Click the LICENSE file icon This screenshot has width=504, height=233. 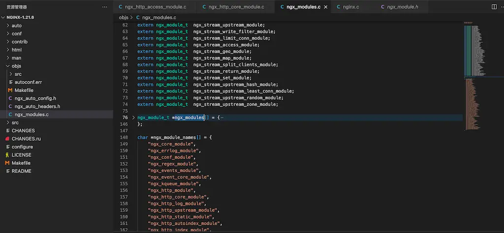(7, 155)
